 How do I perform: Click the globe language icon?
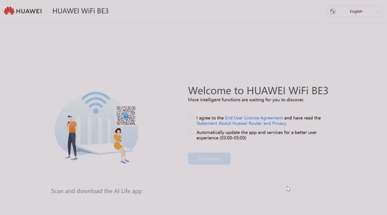coord(333,11)
